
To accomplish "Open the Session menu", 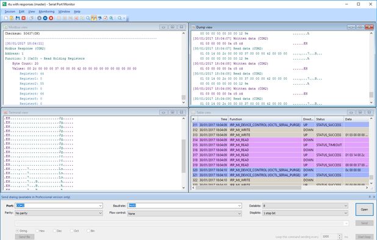I will tap(10, 12).
